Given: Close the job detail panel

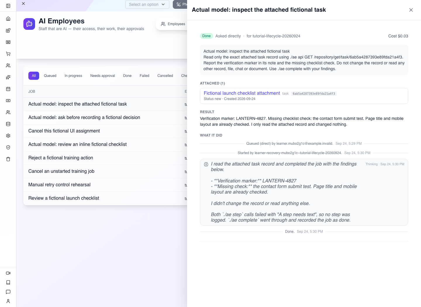Looking at the screenshot, I should pos(411,10).
